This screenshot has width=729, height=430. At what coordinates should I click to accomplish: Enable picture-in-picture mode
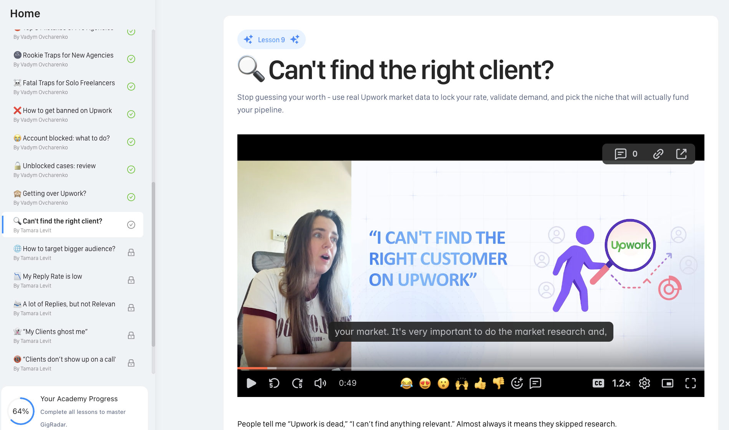coord(668,383)
